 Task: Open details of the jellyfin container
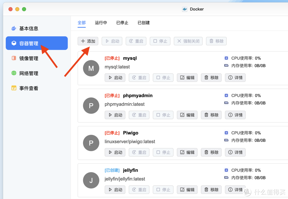click(x=235, y=190)
